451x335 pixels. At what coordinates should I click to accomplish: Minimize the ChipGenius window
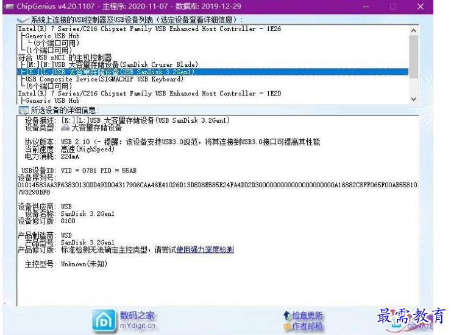coord(366,7)
